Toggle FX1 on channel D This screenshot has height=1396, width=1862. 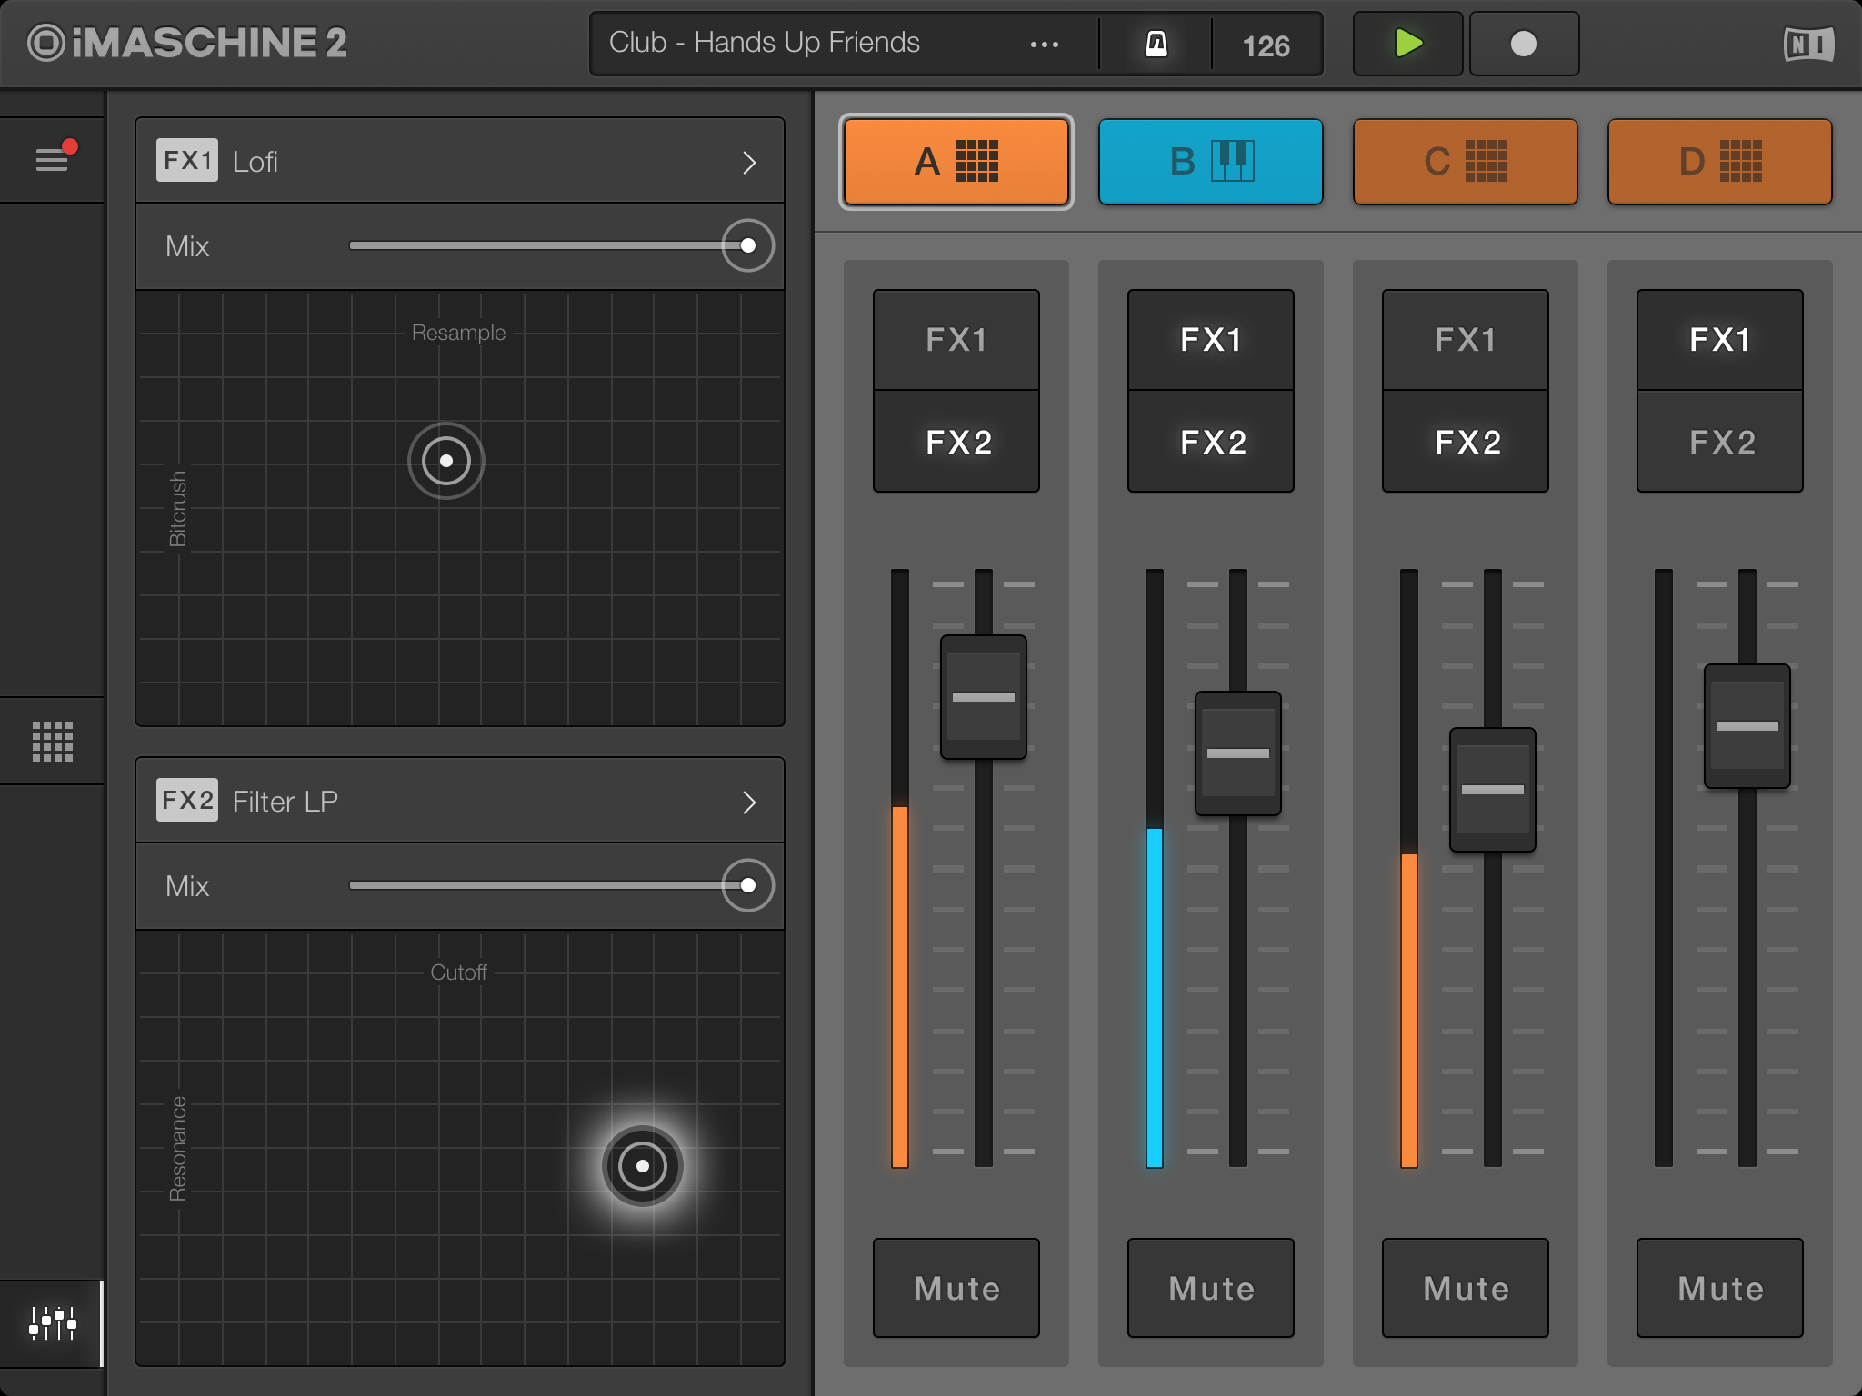point(1720,340)
